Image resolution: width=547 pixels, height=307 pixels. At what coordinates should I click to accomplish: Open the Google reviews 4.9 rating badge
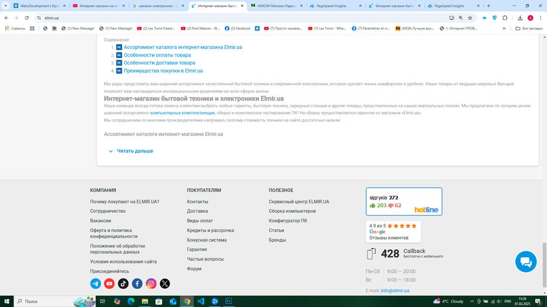point(393,232)
